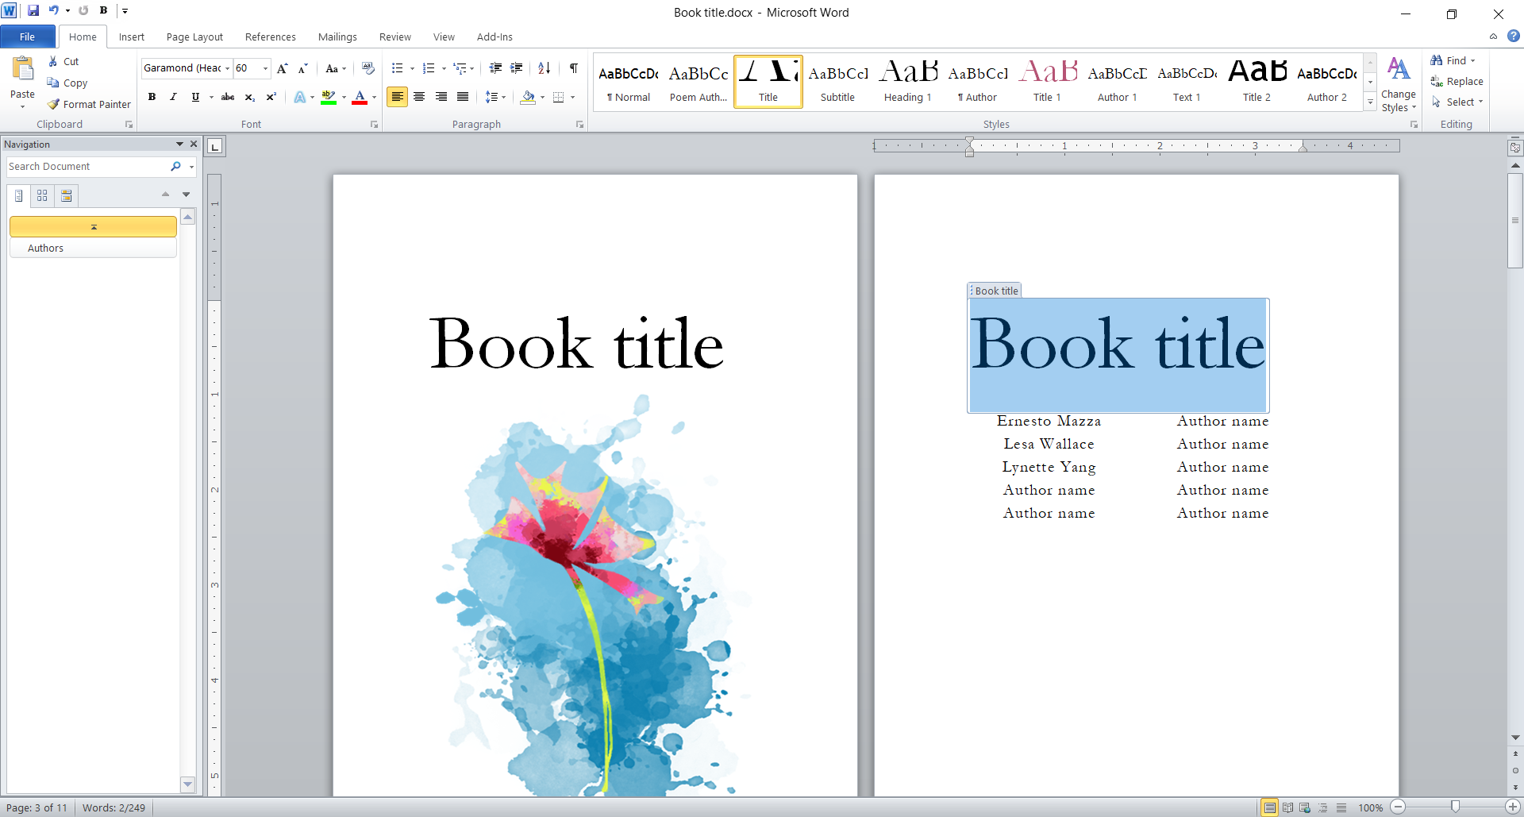The height and width of the screenshot is (817, 1524).
Task: Click the Bullets list icon
Action: click(398, 68)
